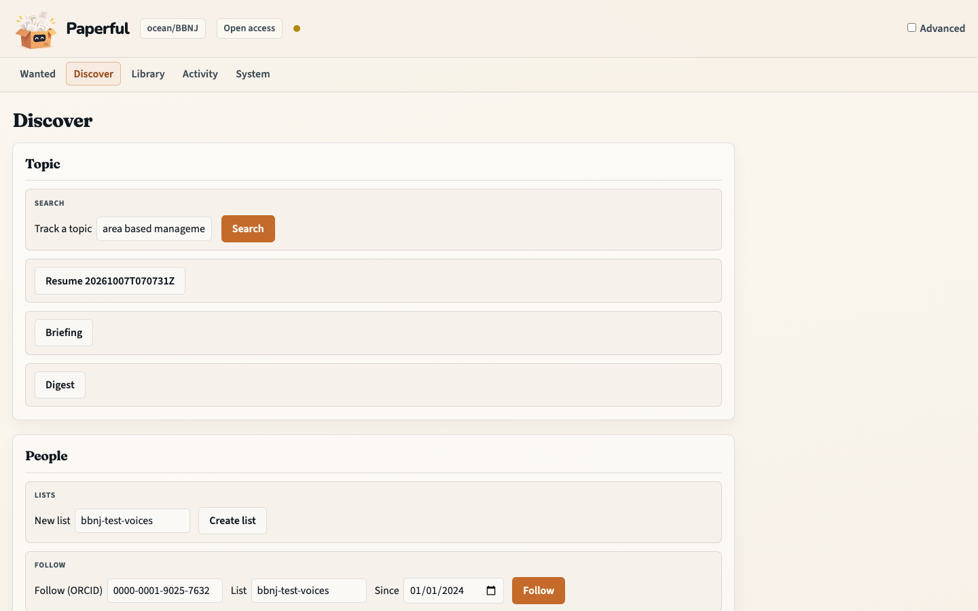Open the calendar picker in Since field
The width and height of the screenshot is (978, 611).
click(491, 591)
